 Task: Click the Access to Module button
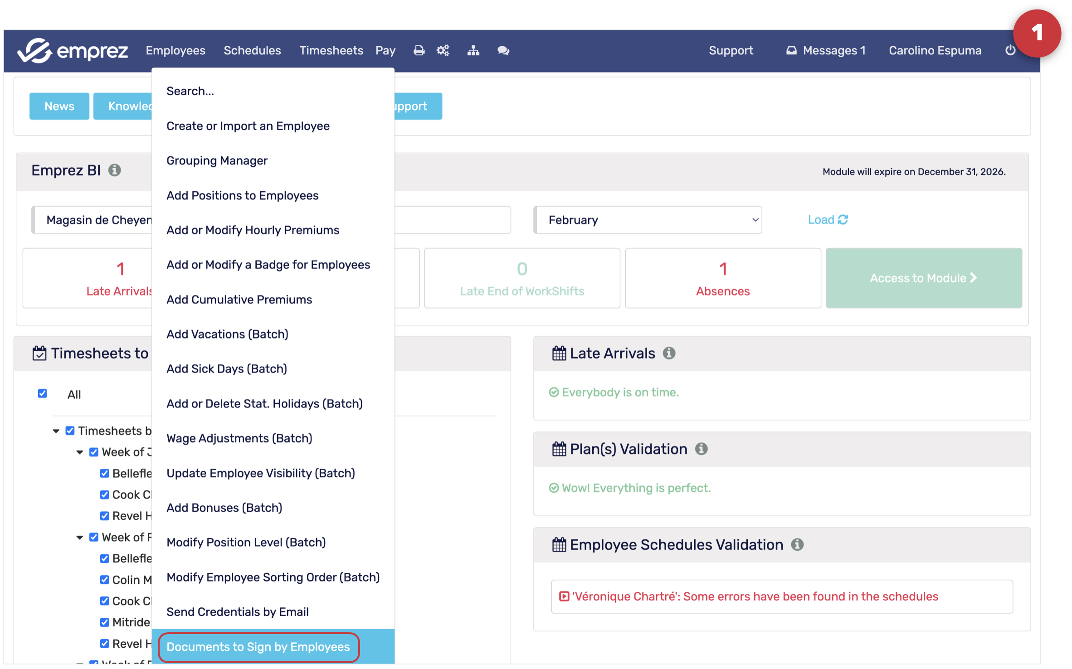[x=923, y=278]
